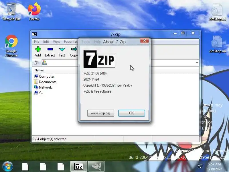Click the Test toolbar icon

point(62,49)
